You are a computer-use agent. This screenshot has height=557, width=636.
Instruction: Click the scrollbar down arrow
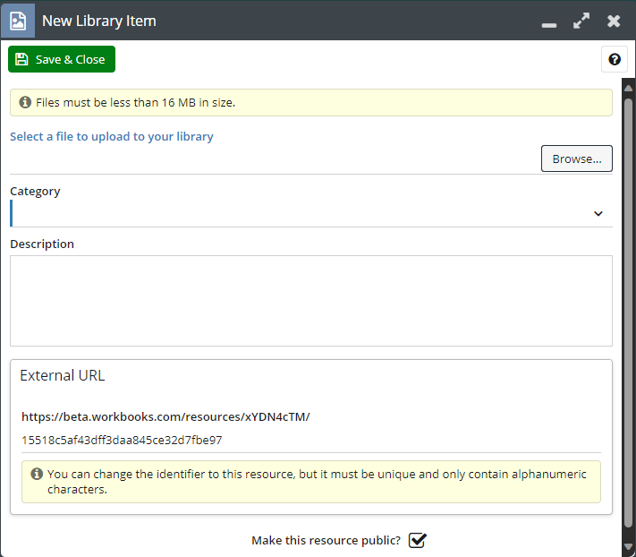(628, 547)
